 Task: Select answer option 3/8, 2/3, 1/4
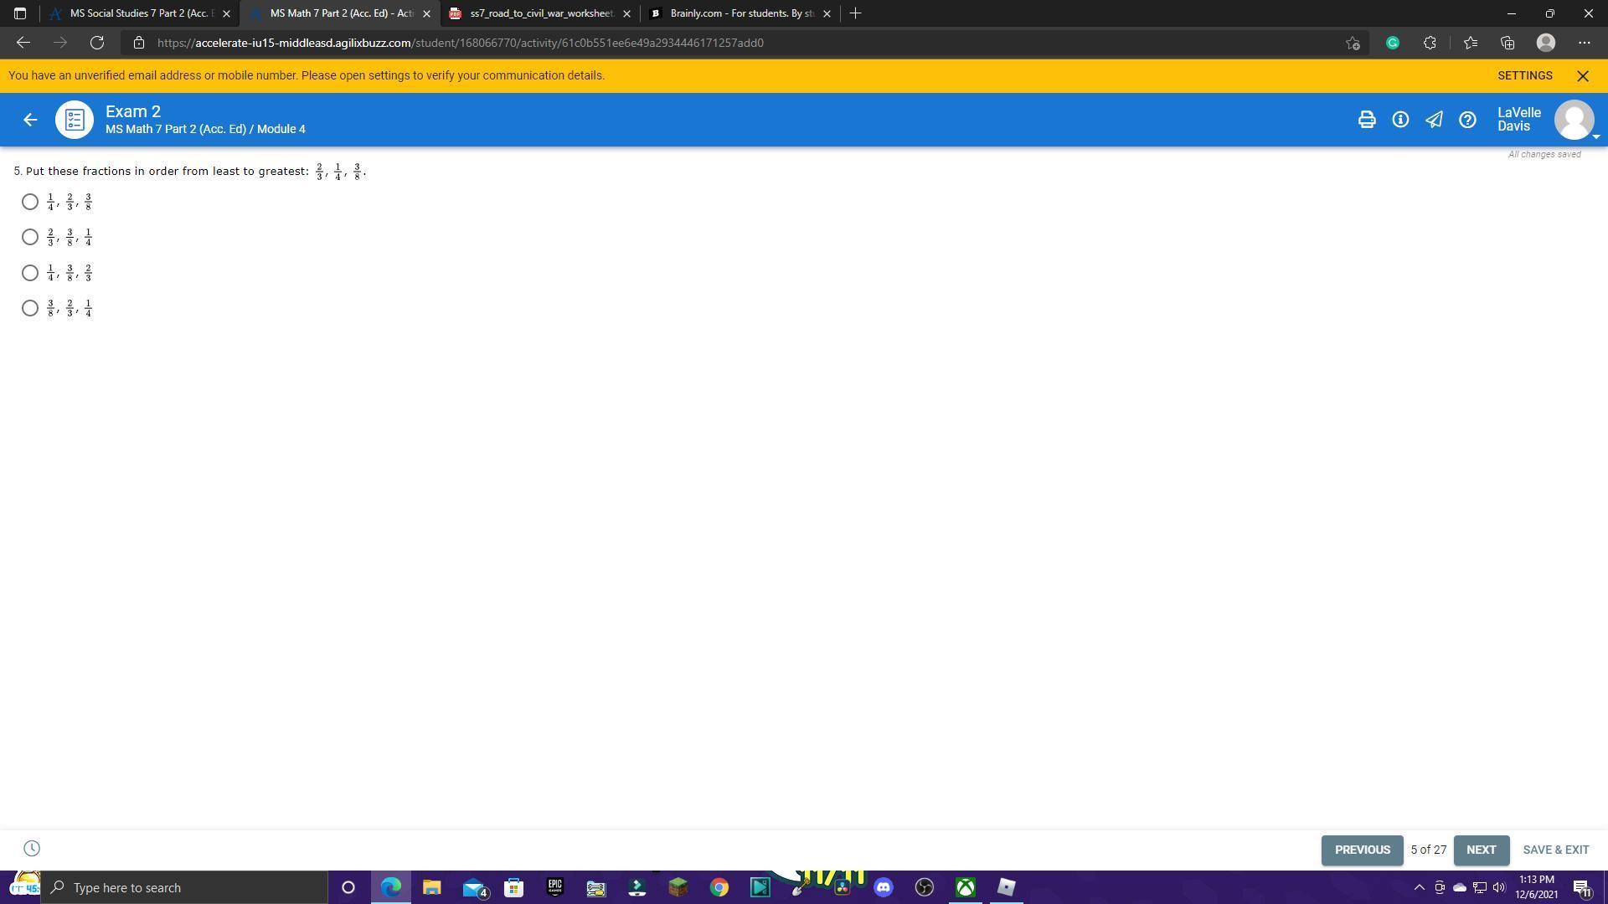click(x=30, y=308)
